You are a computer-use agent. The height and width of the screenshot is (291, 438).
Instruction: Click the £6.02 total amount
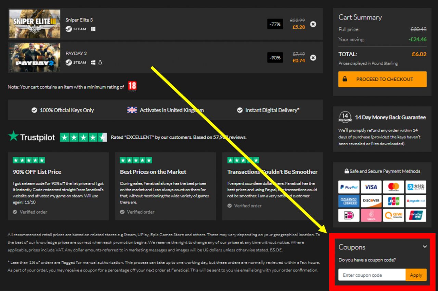click(419, 54)
